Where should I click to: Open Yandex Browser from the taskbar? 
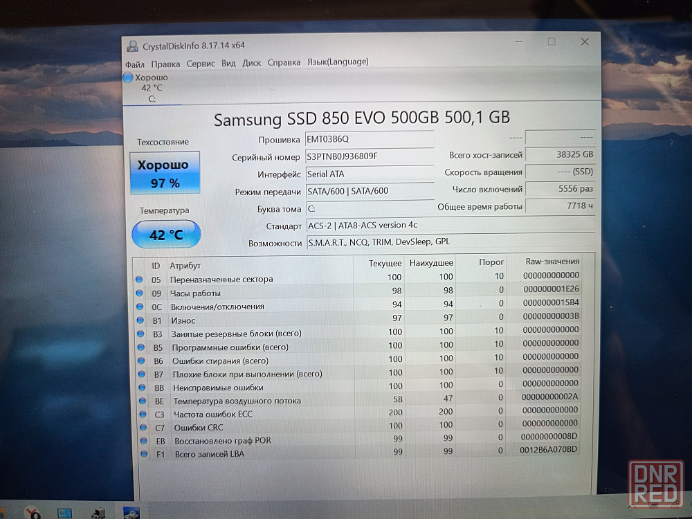pos(33,512)
